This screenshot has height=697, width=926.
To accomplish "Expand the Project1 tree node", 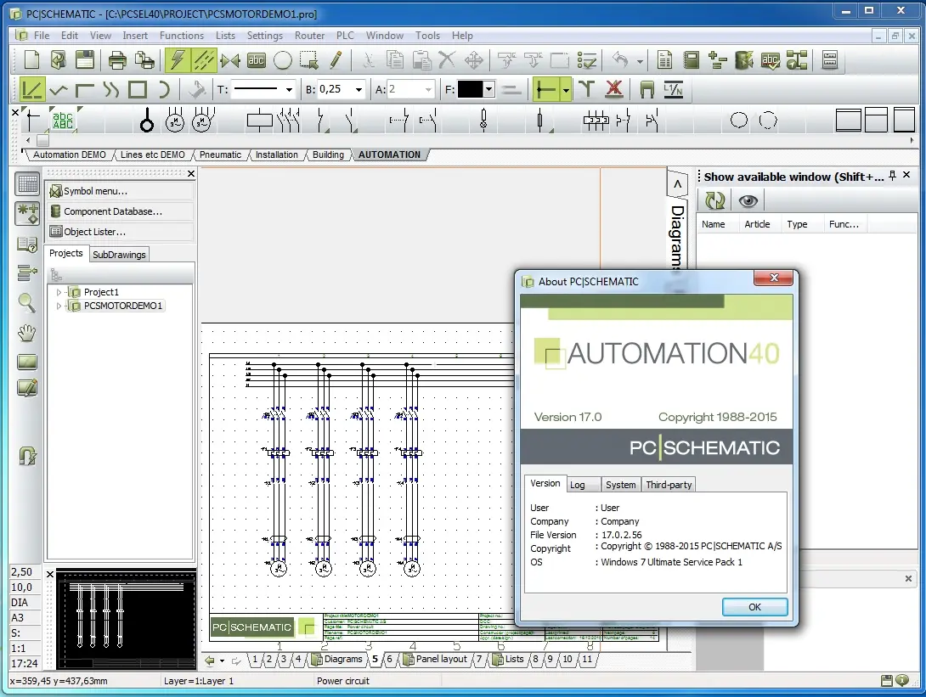I will [x=59, y=292].
